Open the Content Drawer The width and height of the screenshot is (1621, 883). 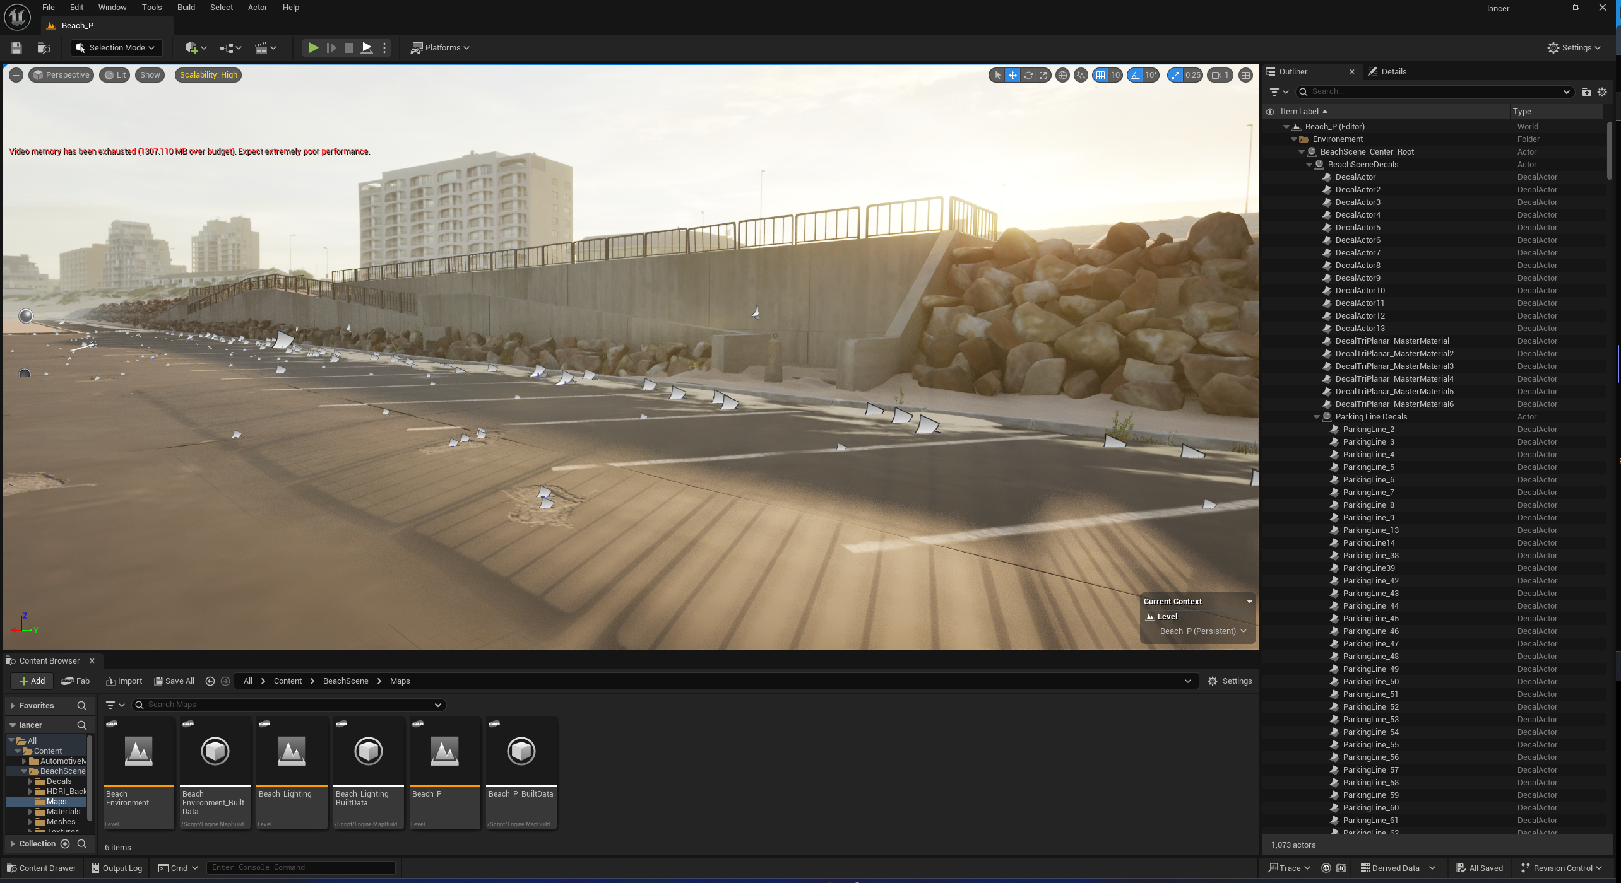(x=41, y=868)
